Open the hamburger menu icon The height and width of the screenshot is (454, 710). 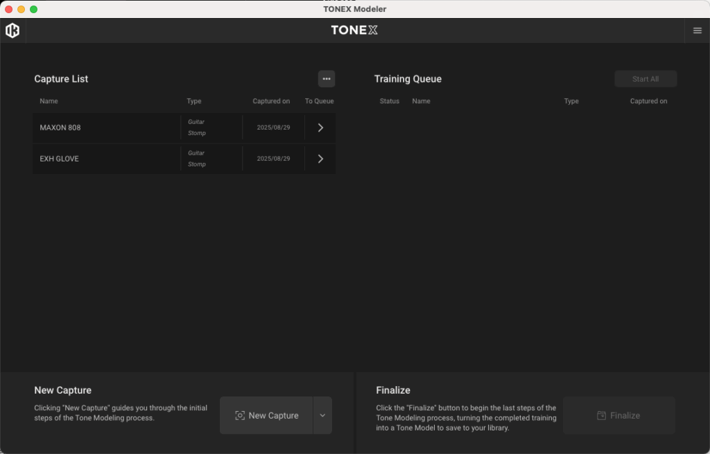pyautogui.click(x=698, y=30)
